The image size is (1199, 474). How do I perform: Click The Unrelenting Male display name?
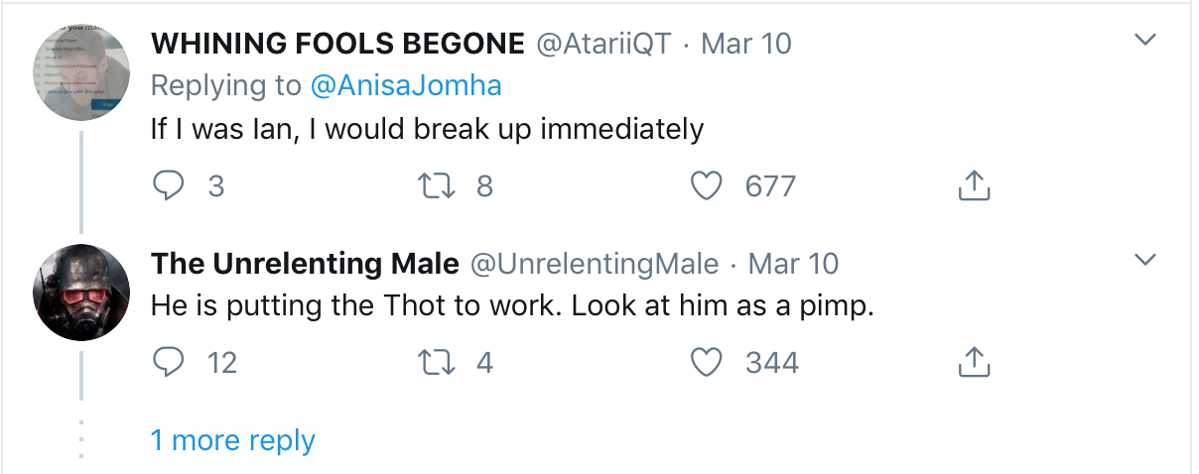click(305, 264)
